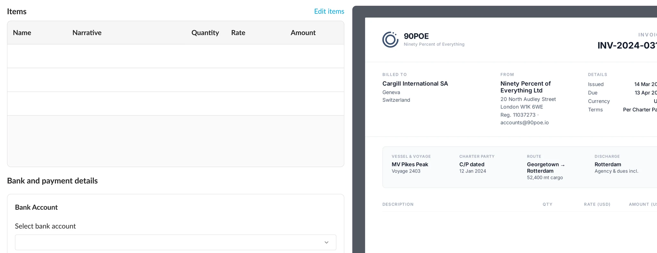
Task: Open the Select bank account dropdown
Action: pyautogui.click(x=175, y=242)
